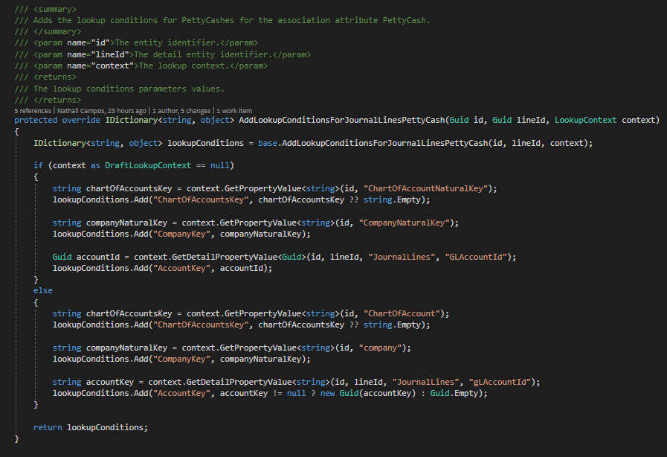
Task: Click the DraftLookupContext type name
Action: click(x=148, y=165)
